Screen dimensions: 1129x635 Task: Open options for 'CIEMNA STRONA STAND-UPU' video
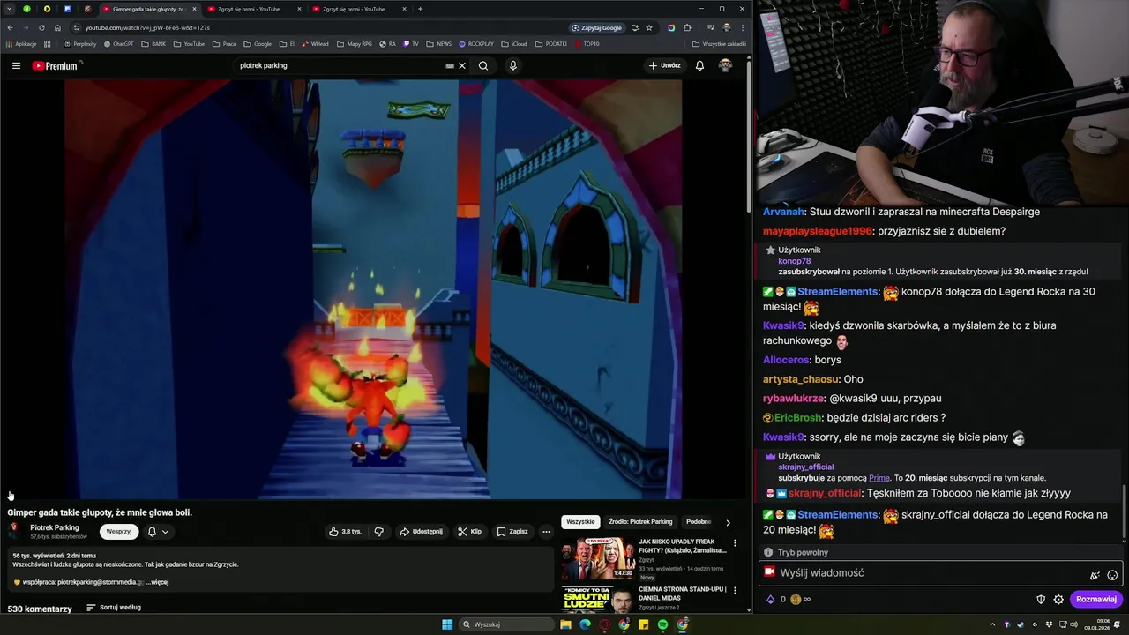[735, 591]
